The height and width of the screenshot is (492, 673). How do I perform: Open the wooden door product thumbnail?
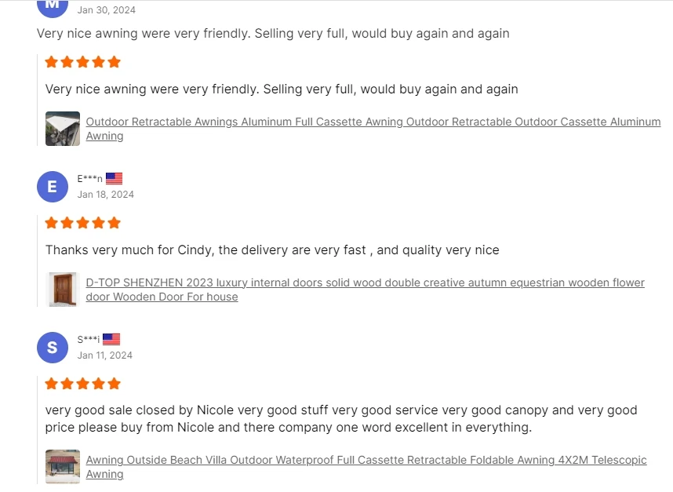(x=63, y=290)
